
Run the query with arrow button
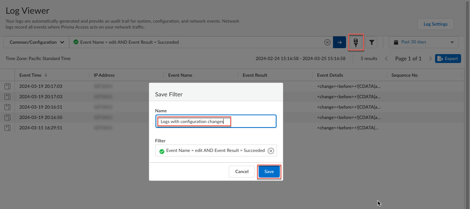339,42
